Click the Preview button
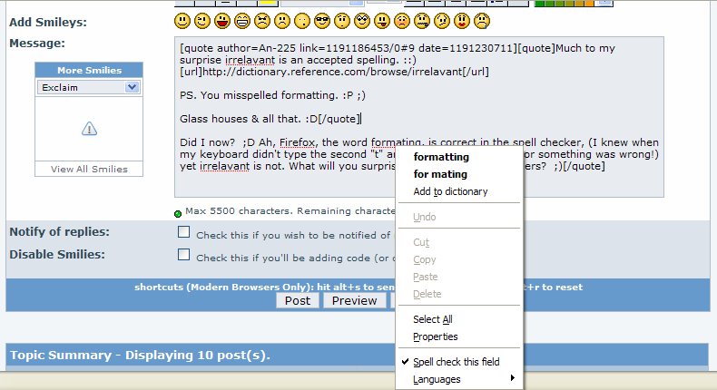 pos(354,300)
